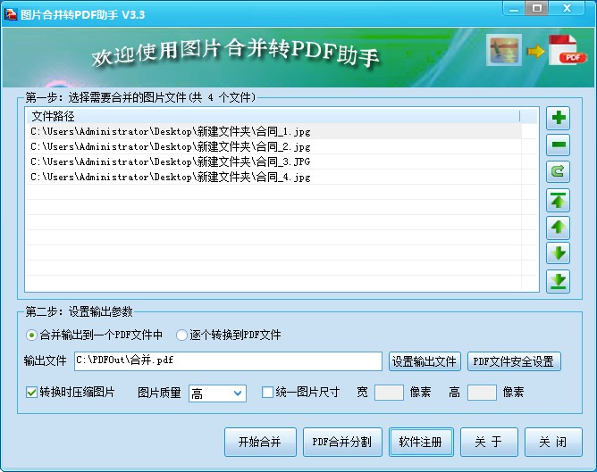Select 合同_3.JPG in the file list

click(170, 161)
